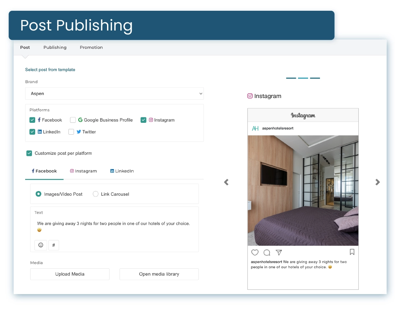This screenshot has width=395, height=316.
Task: Select the Instagram customization tab
Action: click(x=83, y=171)
